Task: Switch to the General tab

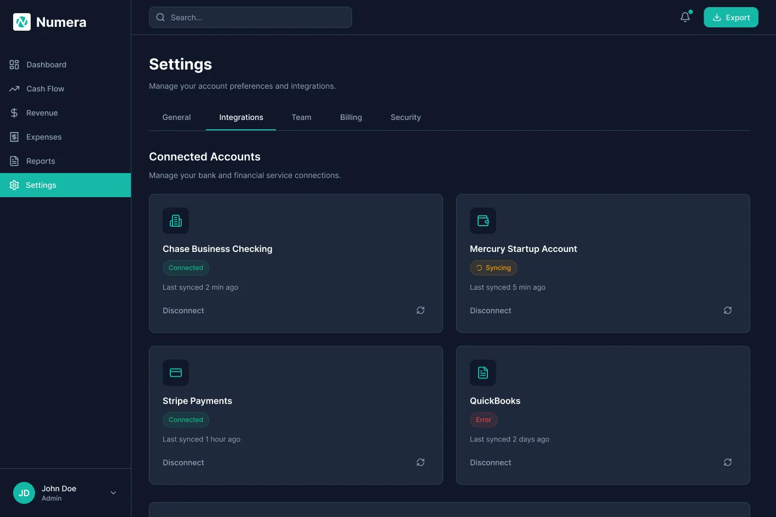Action: click(x=176, y=117)
